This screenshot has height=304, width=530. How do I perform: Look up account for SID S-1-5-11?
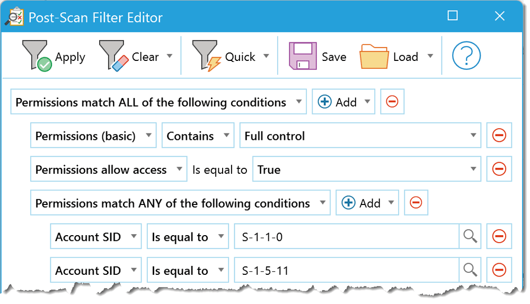point(470,270)
